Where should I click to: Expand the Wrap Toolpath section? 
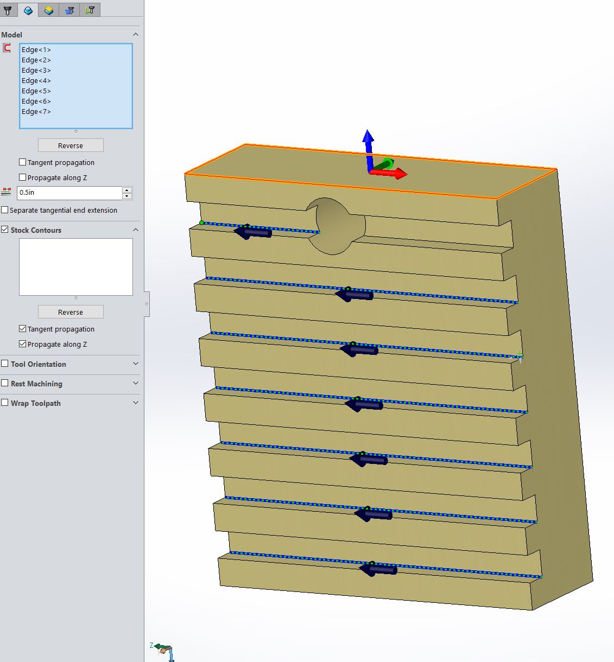135,403
